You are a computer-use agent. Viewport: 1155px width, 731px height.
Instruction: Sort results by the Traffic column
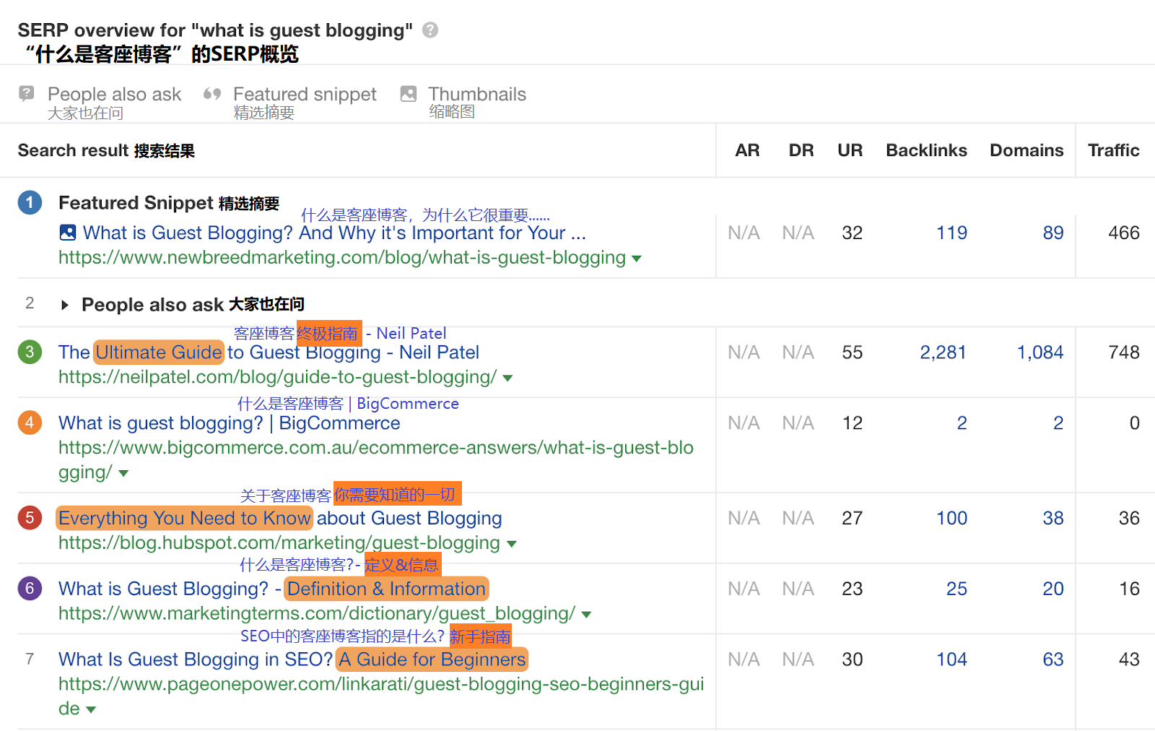1114,150
